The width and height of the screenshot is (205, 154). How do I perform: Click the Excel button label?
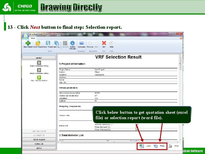tap(148, 146)
